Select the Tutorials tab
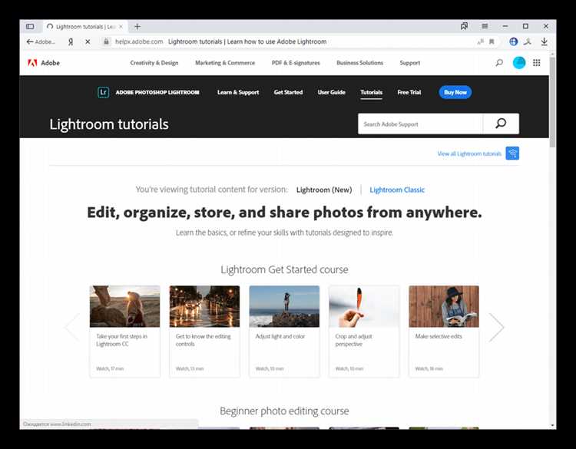 (x=372, y=92)
